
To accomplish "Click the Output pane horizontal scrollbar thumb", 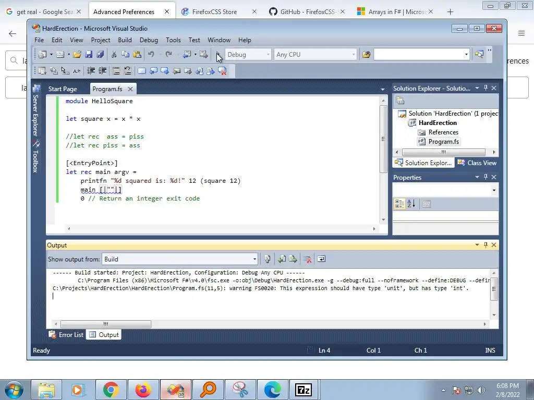I will pyautogui.click(x=105, y=324).
